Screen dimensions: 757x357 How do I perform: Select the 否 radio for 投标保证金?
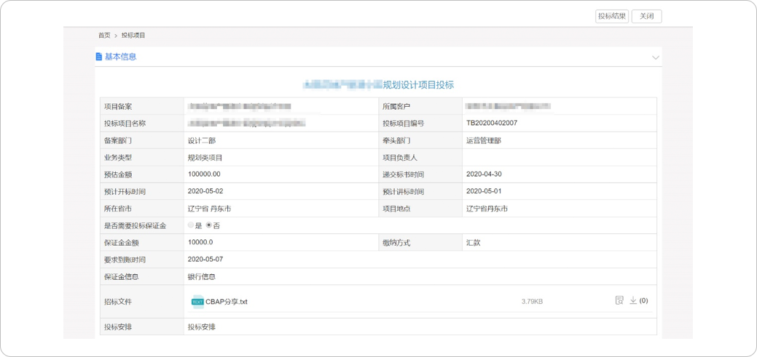click(209, 225)
